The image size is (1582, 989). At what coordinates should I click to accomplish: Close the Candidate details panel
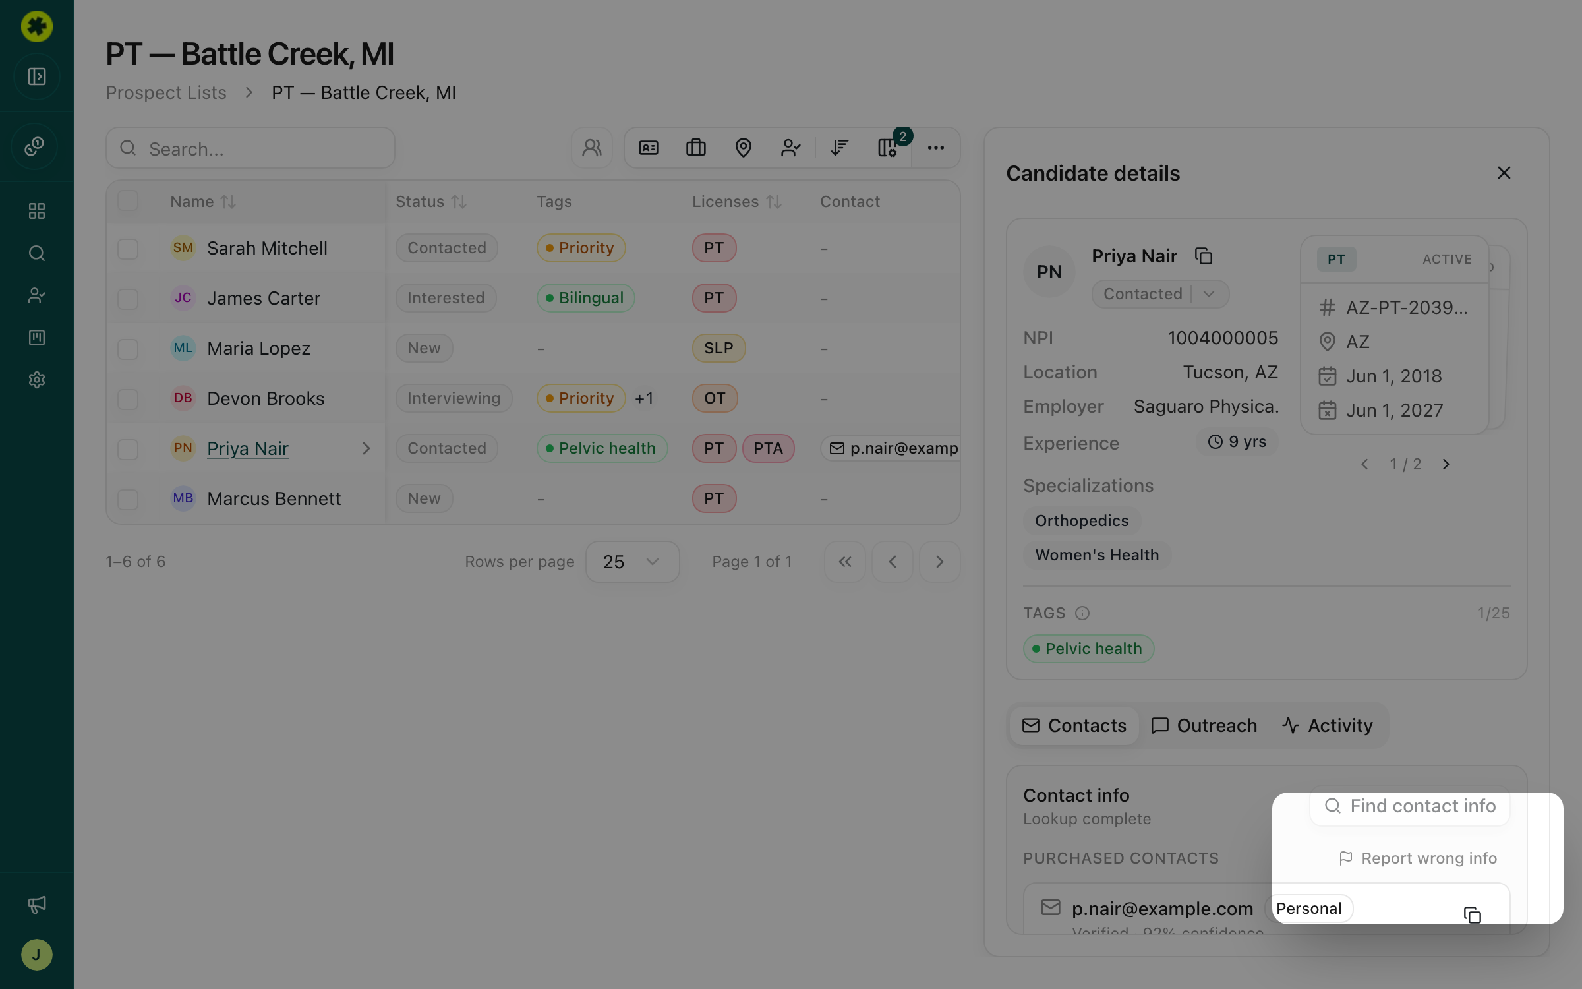click(1504, 173)
